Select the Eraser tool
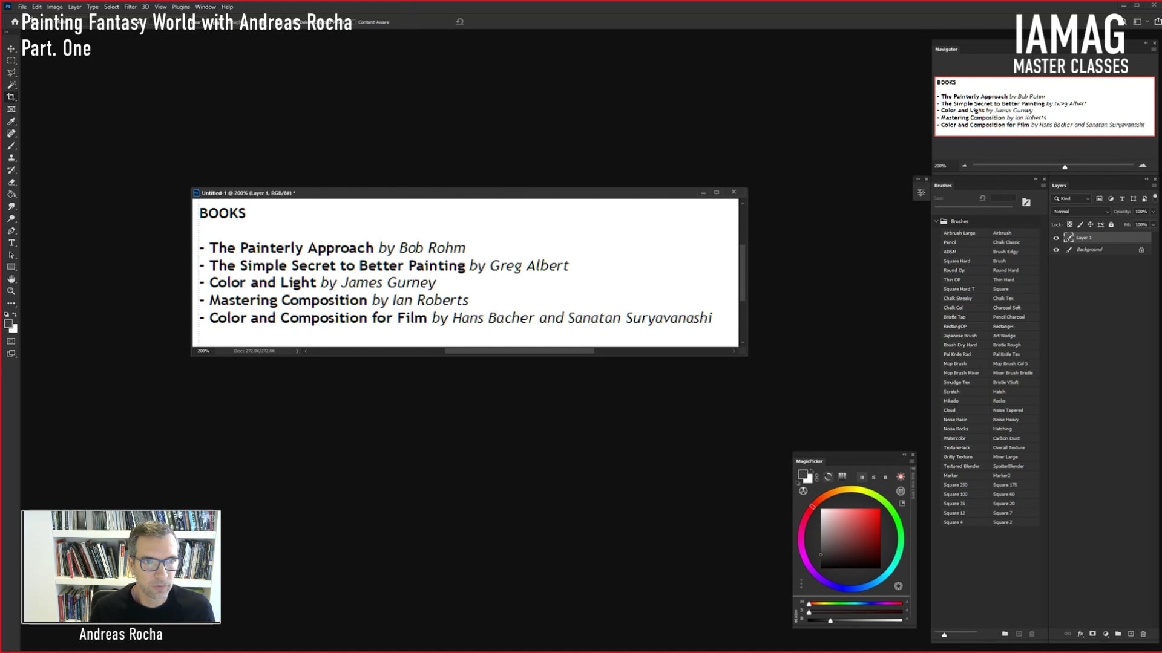Image resolution: width=1162 pixels, height=653 pixels. (11, 182)
